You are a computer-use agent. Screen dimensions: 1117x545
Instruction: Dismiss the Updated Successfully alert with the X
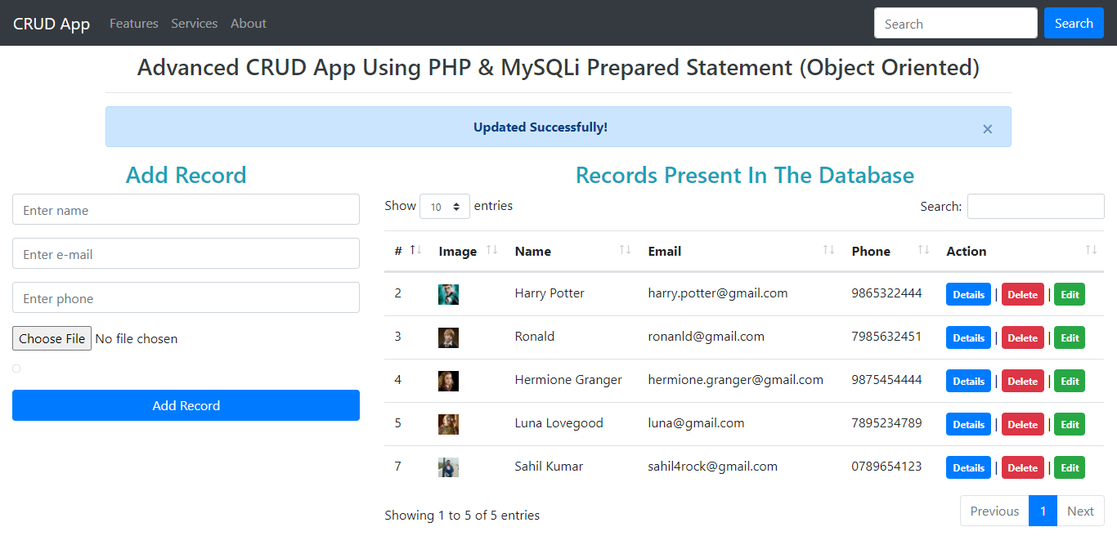[987, 128]
